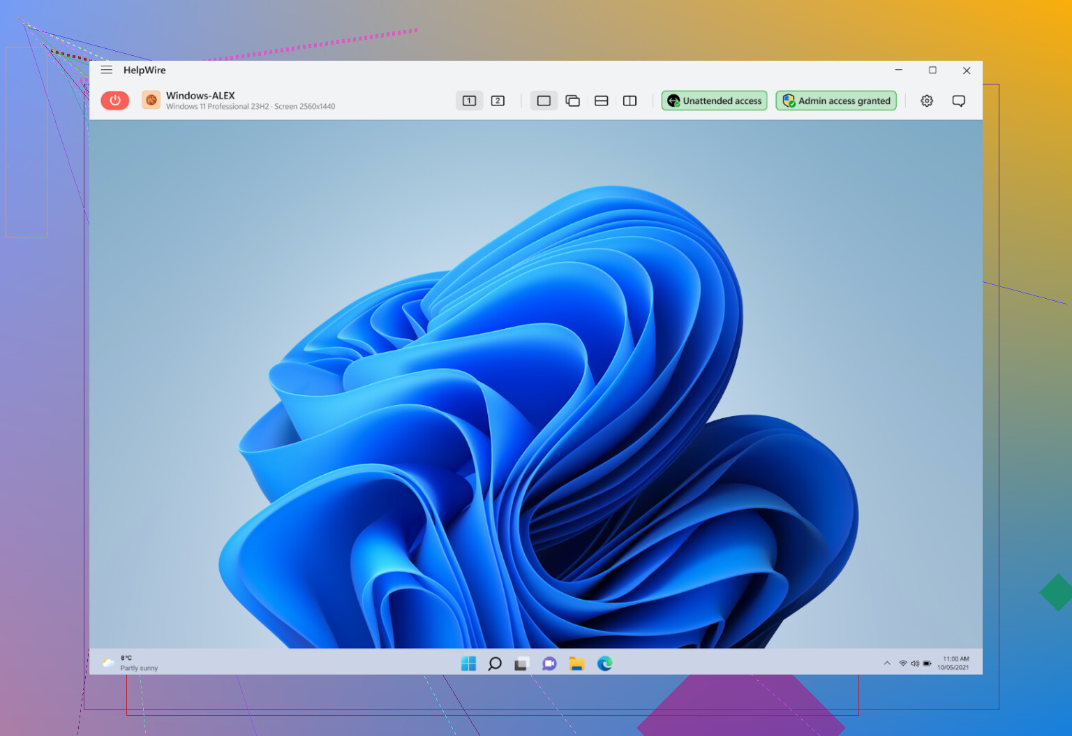1072x736 pixels.
Task: Expand remote hidden tray icons chevron
Action: (887, 663)
